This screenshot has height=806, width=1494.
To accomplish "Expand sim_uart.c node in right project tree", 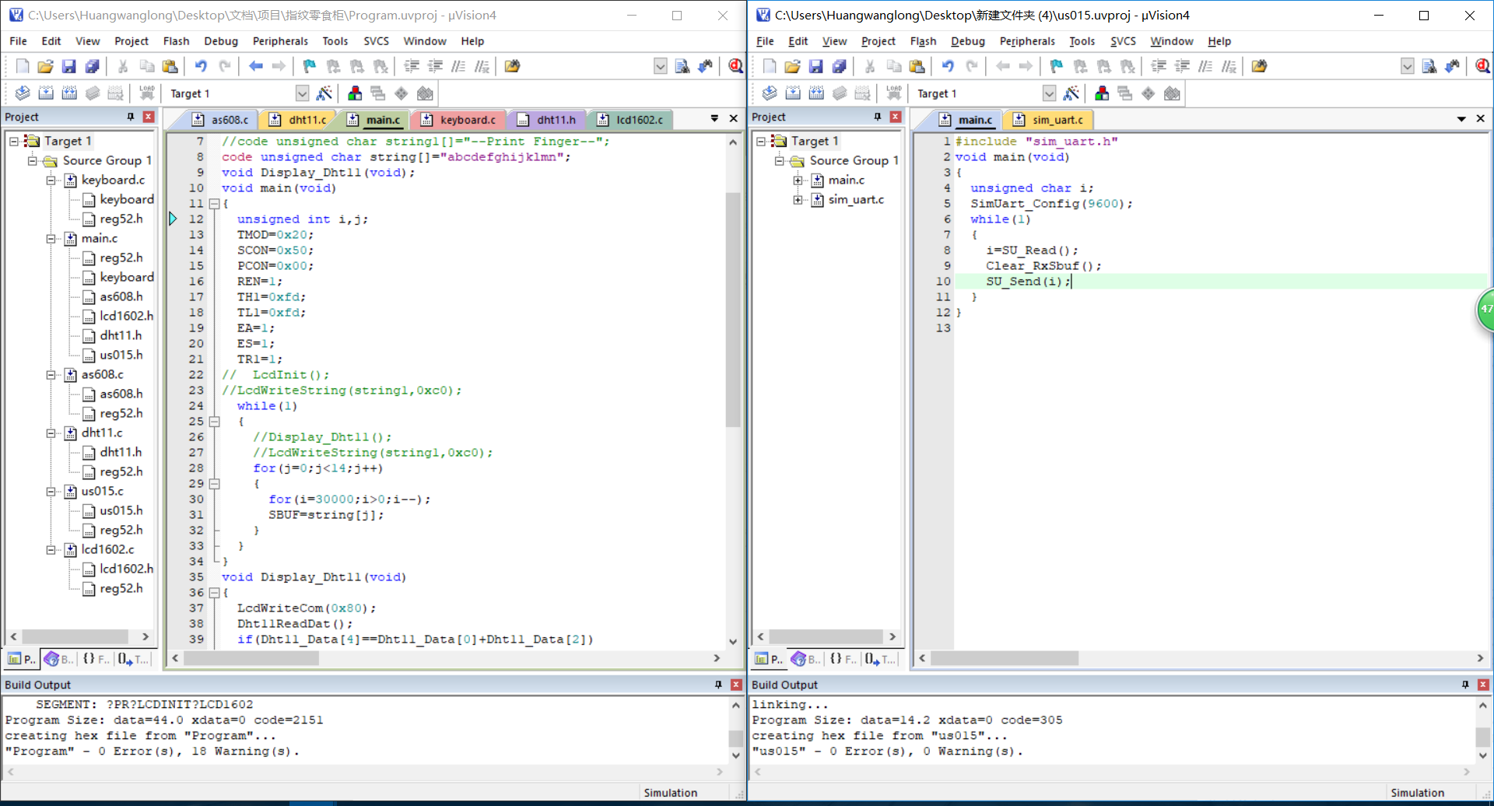I will [x=798, y=200].
